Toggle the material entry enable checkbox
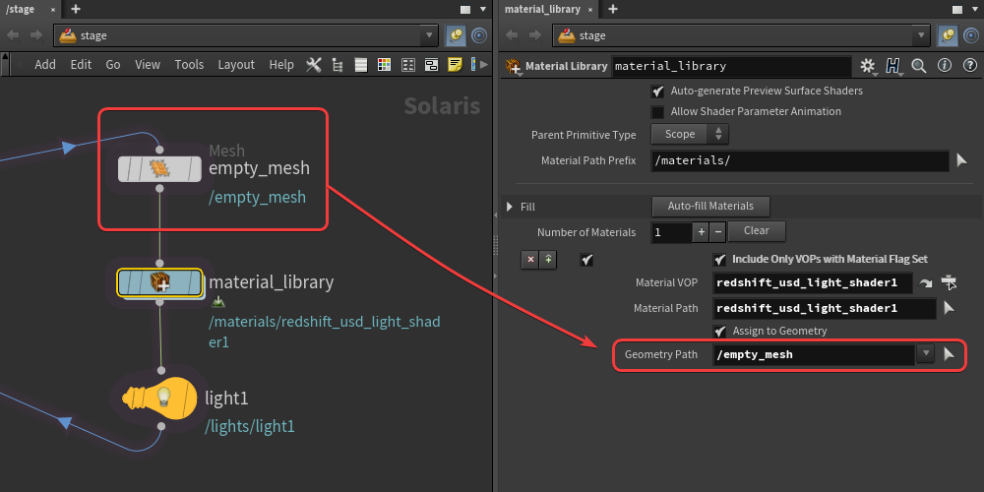This screenshot has height=492, width=984. tap(586, 260)
